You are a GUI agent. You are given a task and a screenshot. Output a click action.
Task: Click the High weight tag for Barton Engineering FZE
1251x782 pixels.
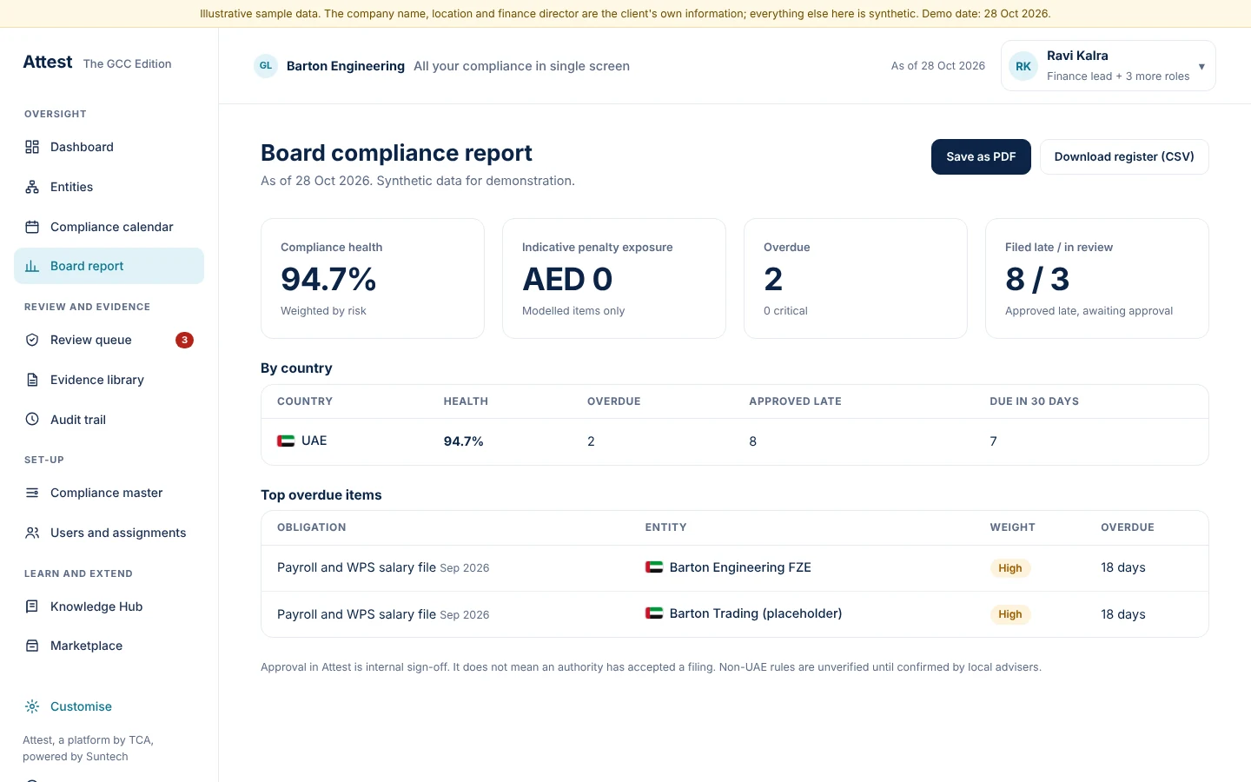pos(1010,568)
